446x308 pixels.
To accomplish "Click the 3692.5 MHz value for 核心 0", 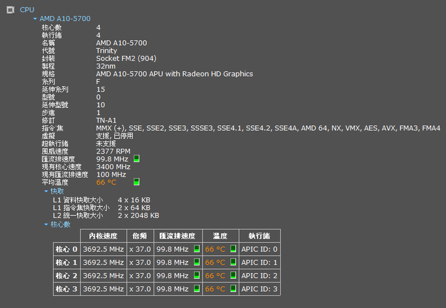I will coord(103,249).
